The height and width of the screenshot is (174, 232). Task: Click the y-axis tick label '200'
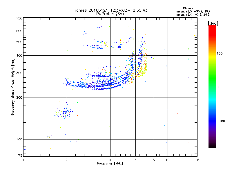tap(19, 97)
